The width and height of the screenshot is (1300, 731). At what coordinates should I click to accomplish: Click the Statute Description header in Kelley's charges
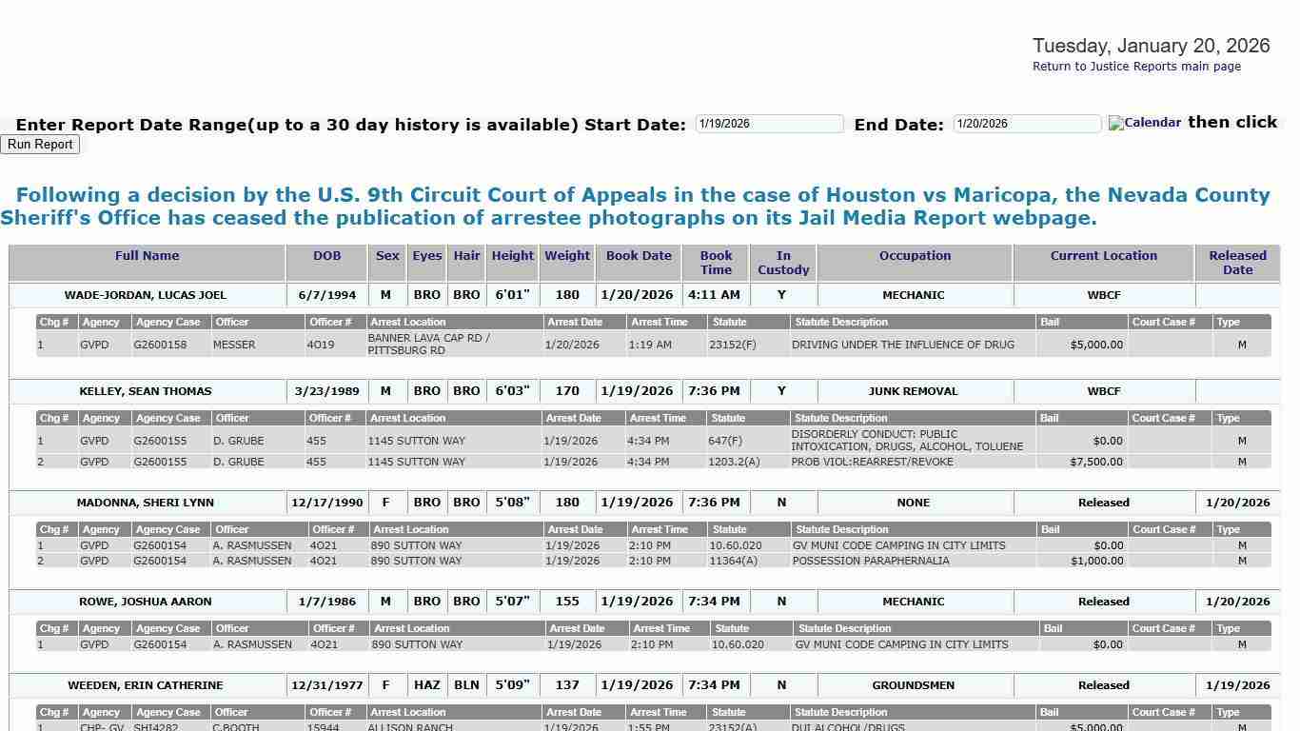(841, 418)
